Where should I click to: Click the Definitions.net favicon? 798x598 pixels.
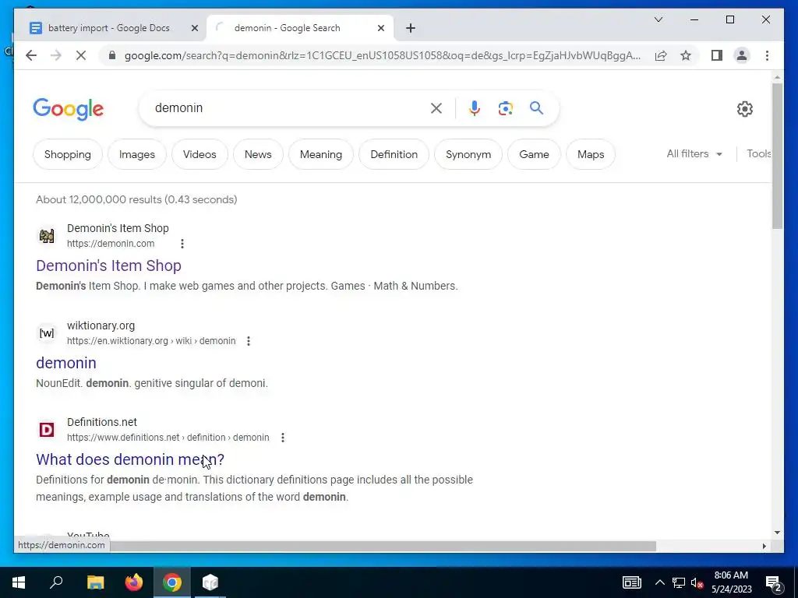(47, 430)
